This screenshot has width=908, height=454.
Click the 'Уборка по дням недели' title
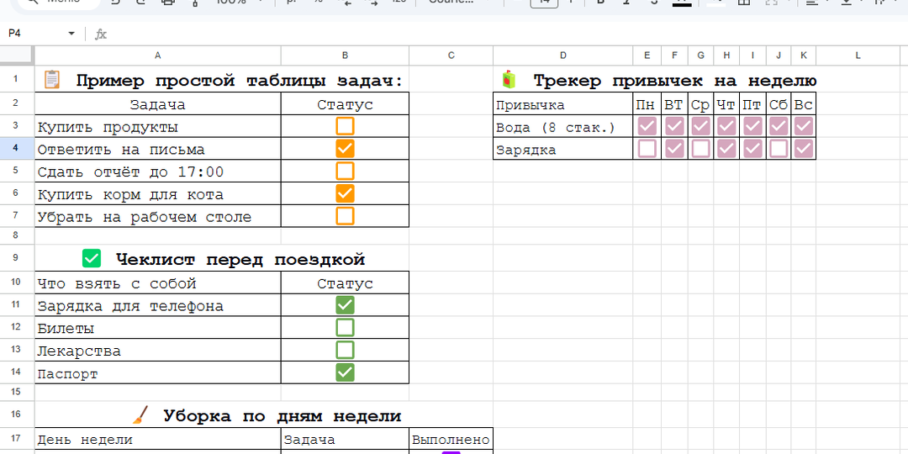282,416
